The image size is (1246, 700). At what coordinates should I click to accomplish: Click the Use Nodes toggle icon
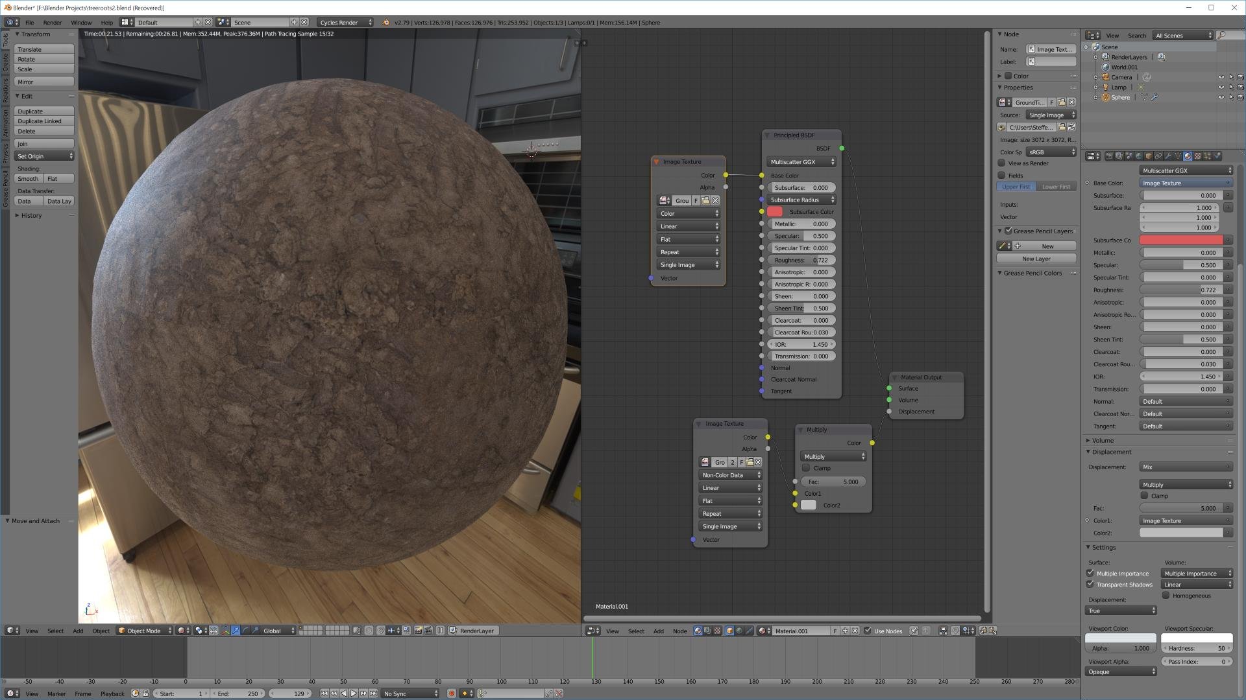(866, 631)
